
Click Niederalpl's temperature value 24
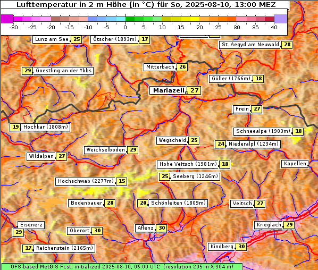point(221,144)
